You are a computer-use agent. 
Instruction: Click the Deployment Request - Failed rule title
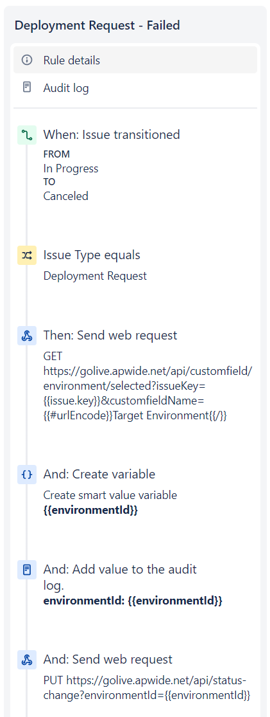click(x=97, y=25)
